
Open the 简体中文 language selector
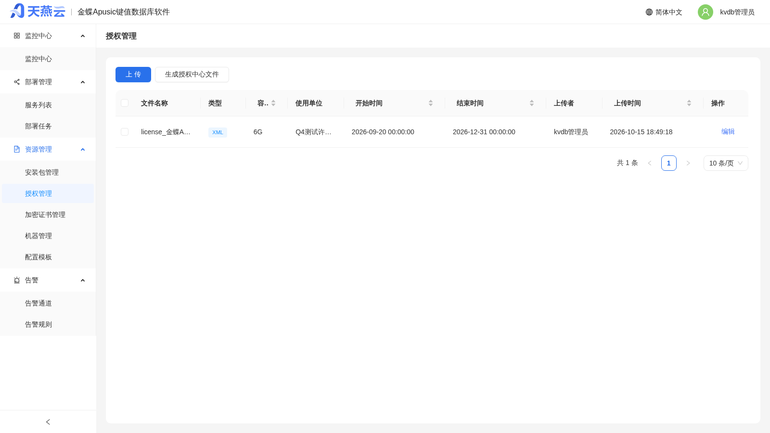point(664,12)
